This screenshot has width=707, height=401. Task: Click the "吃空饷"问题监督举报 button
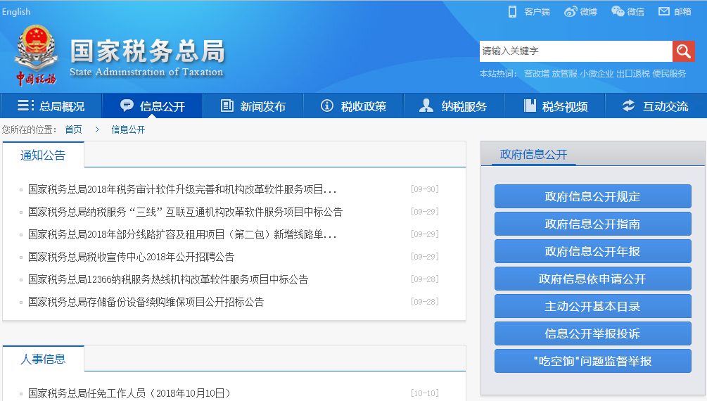click(x=593, y=362)
